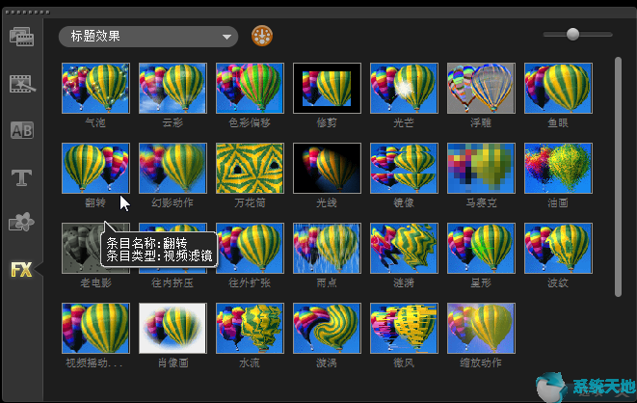The height and width of the screenshot is (403, 637).
Task: Click the vertical scrollbar of filter library
Action: (618, 176)
